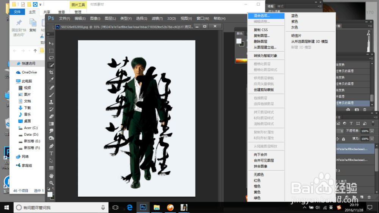The width and height of the screenshot is (379, 213).
Task: Expand the Photoshop toolbar double-arrow
Action: [49, 34]
